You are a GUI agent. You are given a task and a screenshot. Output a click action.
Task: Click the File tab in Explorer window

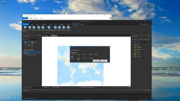[x=25, y=18]
